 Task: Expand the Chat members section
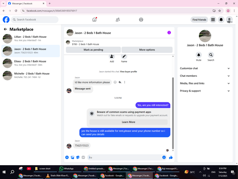205,76
